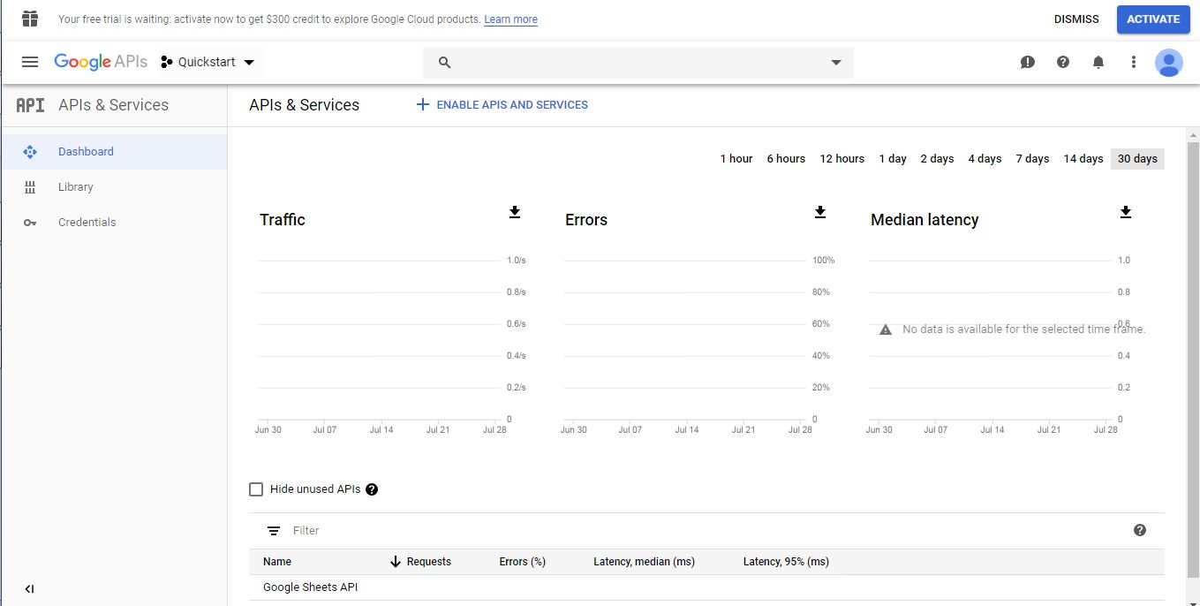The width and height of the screenshot is (1200, 606).
Task: Click the help icon next to the table
Action: tap(1139, 529)
